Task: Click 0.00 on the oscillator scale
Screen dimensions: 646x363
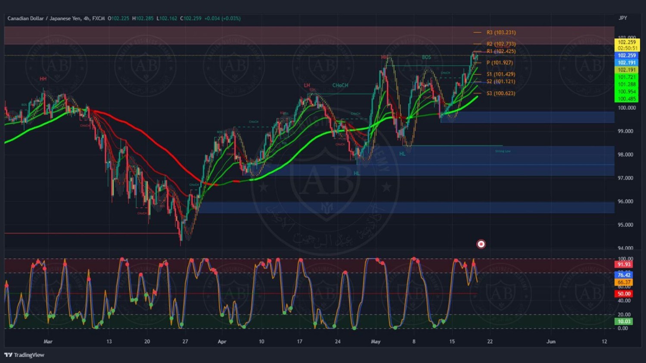Action: click(623, 328)
